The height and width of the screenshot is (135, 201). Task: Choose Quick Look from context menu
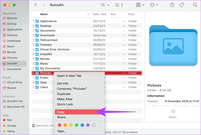point(79,104)
